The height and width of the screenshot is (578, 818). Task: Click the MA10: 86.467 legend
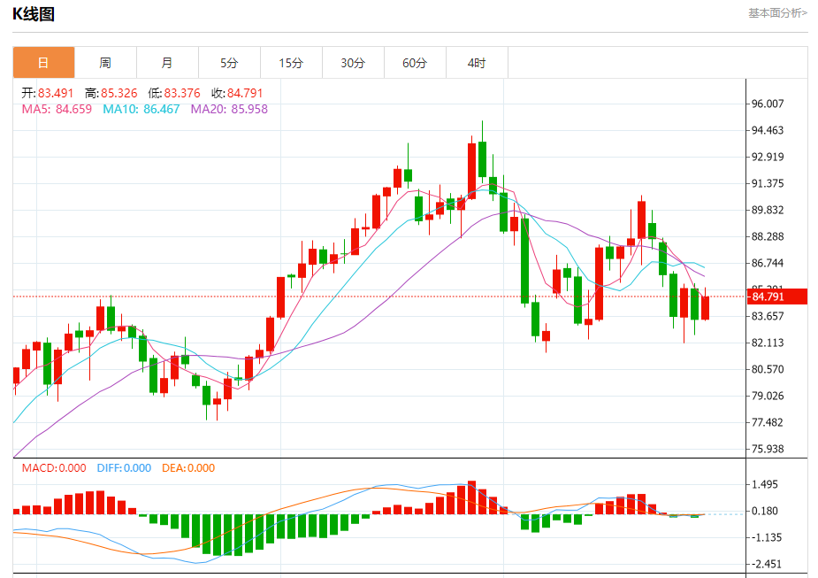(141, 109)
